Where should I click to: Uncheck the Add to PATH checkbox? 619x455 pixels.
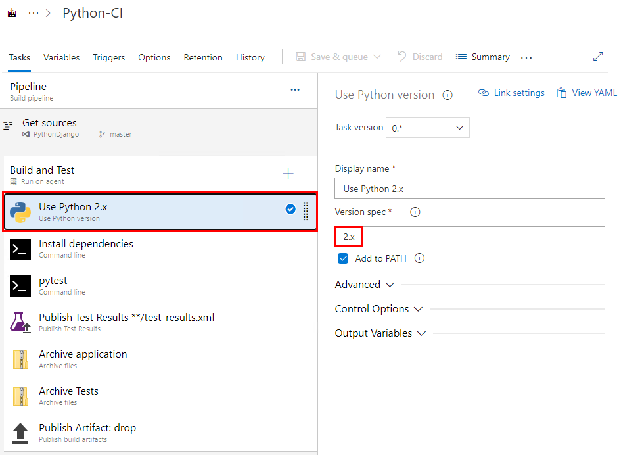point(343,258)
